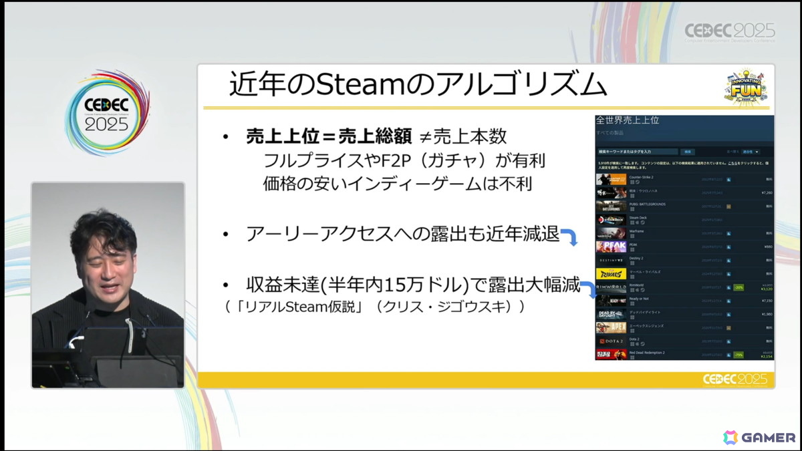Click the presenter camera video feed

click(108, 285)
